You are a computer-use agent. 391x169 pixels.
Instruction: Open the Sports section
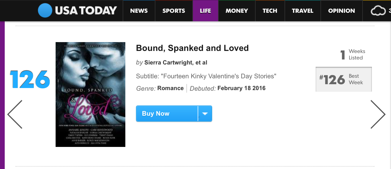174,11
